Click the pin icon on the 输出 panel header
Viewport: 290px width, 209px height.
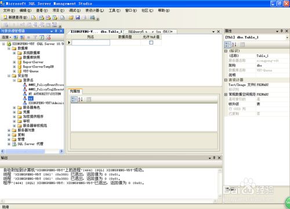tap(214, 158)
